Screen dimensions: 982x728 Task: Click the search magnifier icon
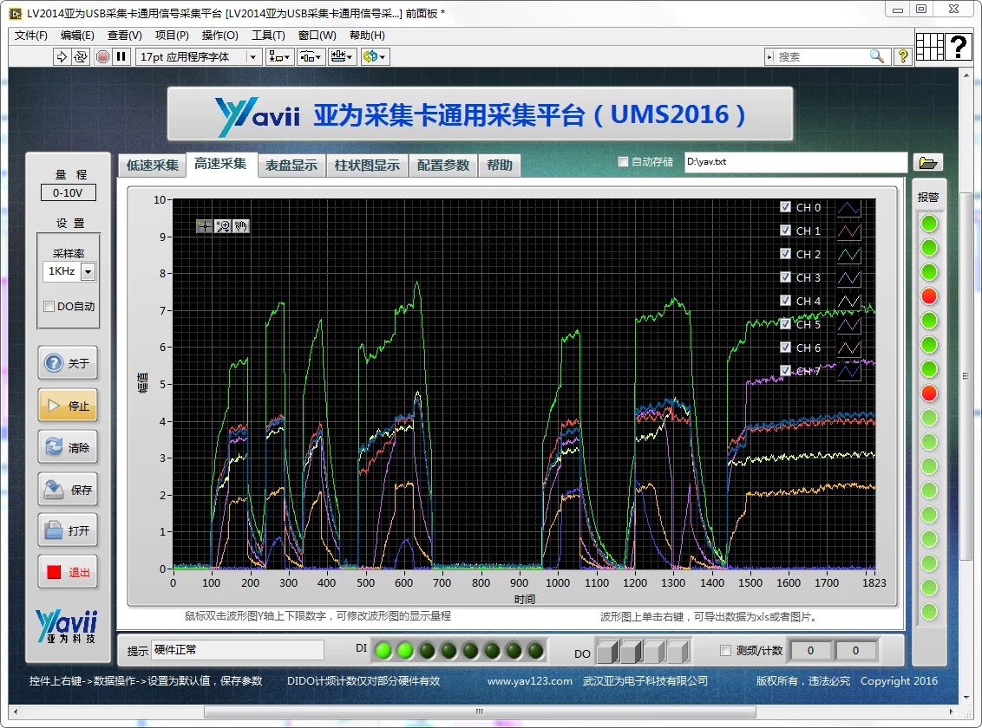(x=877, y=57)
